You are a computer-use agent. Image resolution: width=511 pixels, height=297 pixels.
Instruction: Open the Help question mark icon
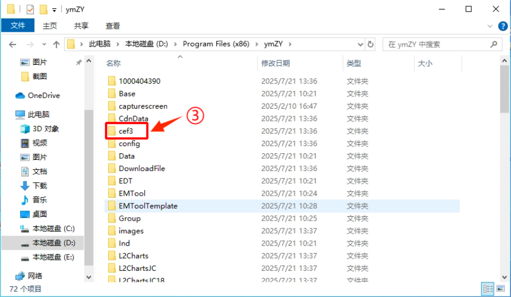pyautogui.click(x=503, y=26)
